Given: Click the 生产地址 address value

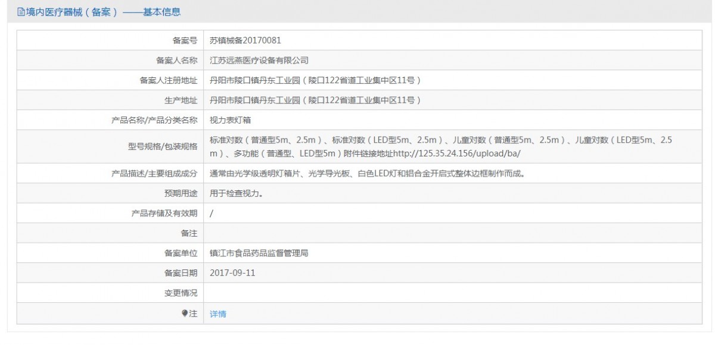Looking at the screenshot, I should point(316,100).
